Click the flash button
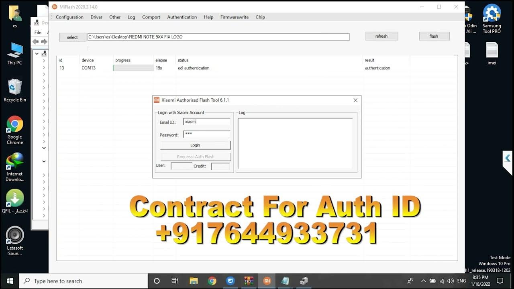The width and height of the screenshot is (514, 289). pyautogui.click(x=434, y=36)
